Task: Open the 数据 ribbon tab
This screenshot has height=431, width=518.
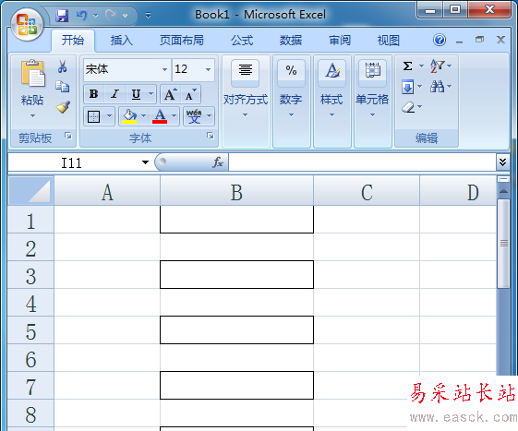Action: (291, 41)
